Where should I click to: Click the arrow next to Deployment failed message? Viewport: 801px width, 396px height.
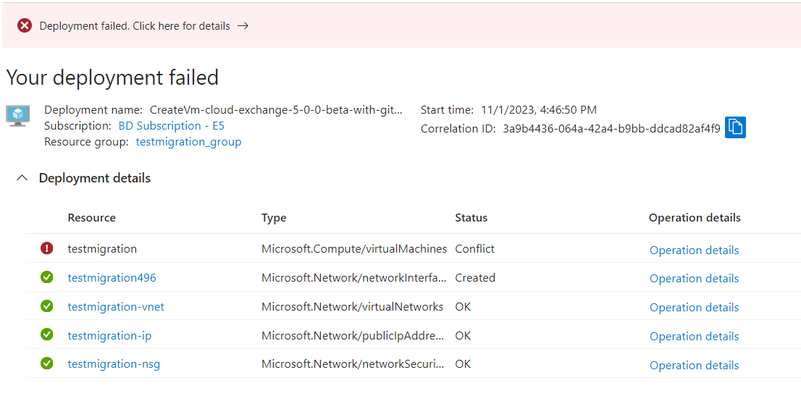click(243, 25)
